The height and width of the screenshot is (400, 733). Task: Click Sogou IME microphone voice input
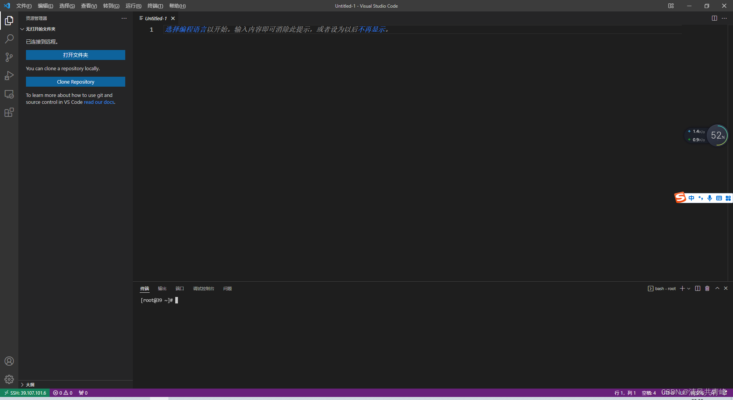[x=710, y=198]
